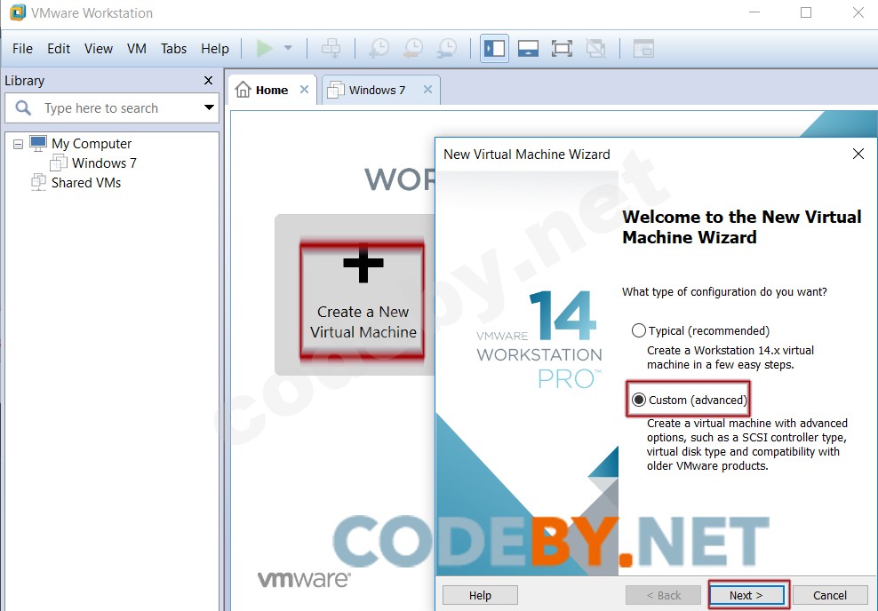Click the green Power On play icon
Image resolution: width=878 pixels, height=611 pixels.
264,48
